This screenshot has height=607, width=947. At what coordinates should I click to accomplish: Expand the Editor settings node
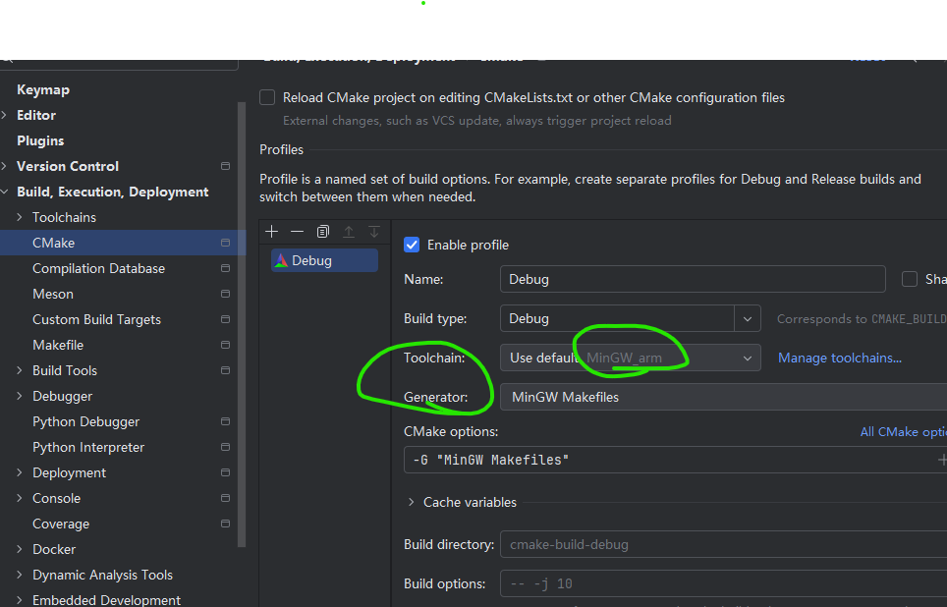tap(5, 115)
